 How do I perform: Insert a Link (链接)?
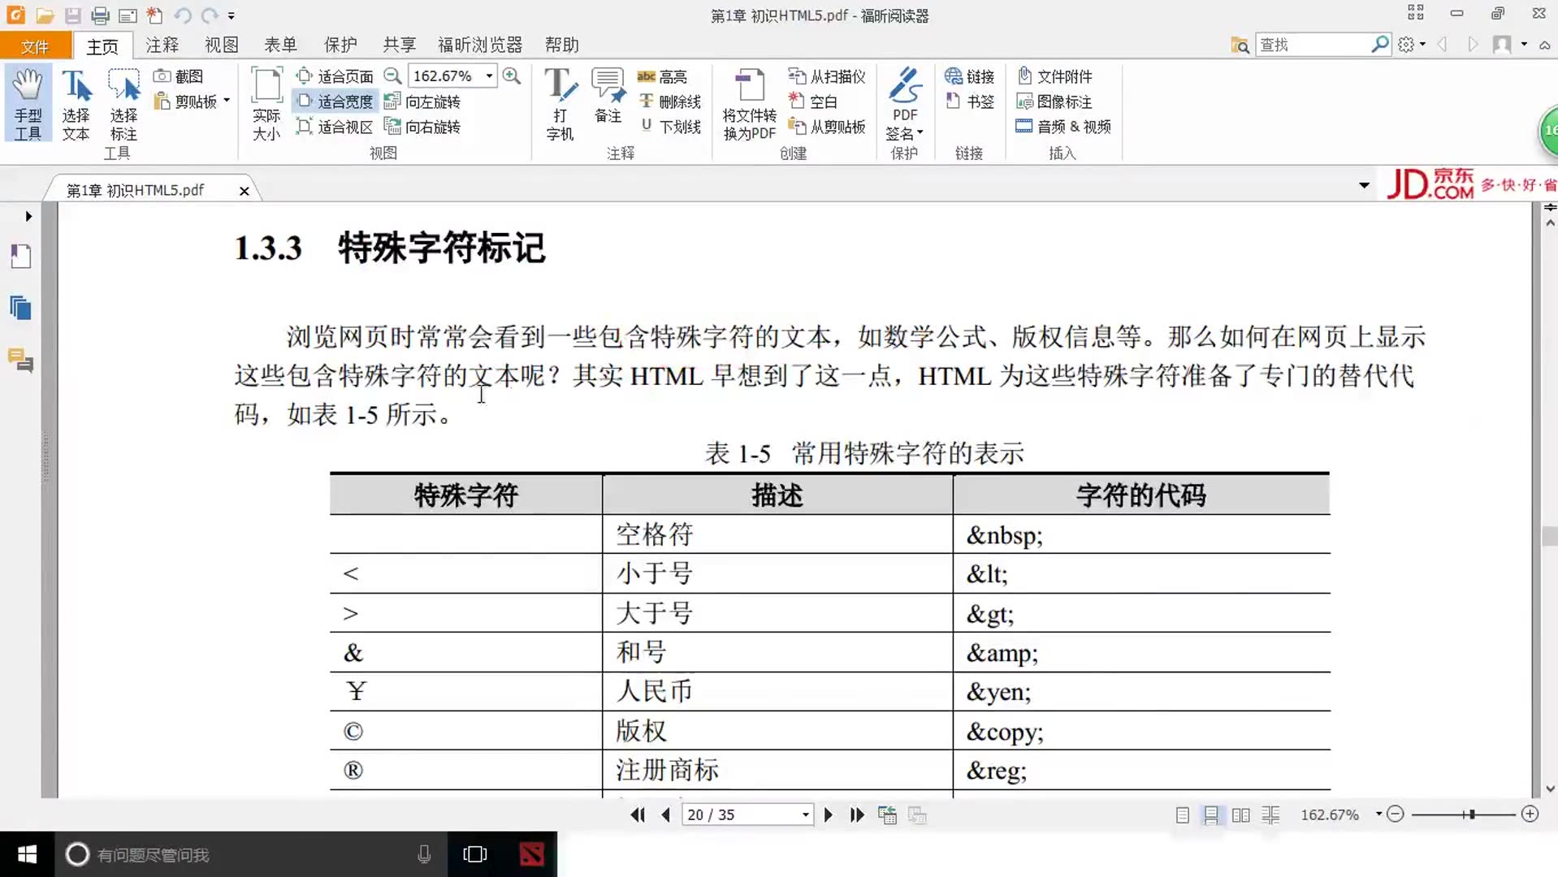(x=970, y=76)
